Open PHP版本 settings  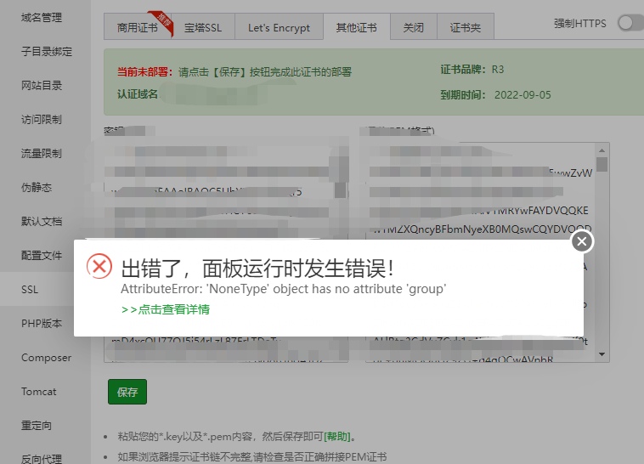click(x=42, y=324)
